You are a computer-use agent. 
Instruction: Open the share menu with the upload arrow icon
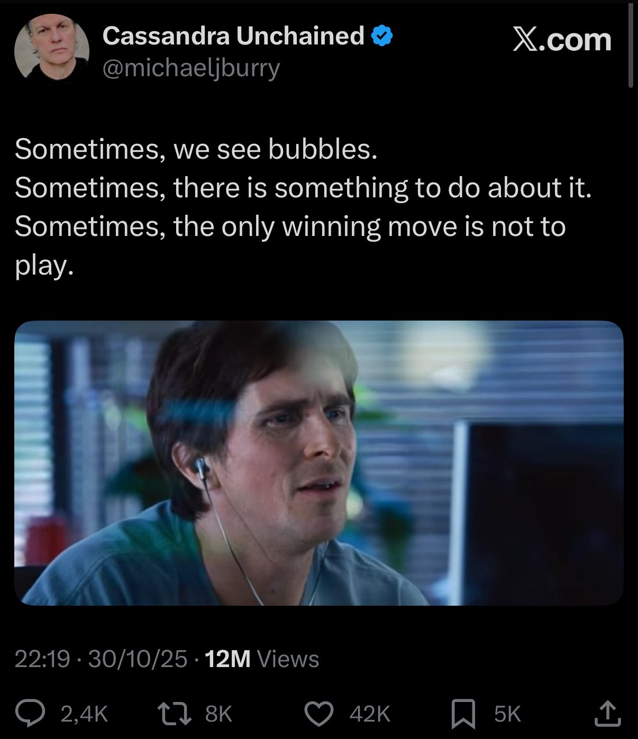pyautogui.click(x=607, y=713)
